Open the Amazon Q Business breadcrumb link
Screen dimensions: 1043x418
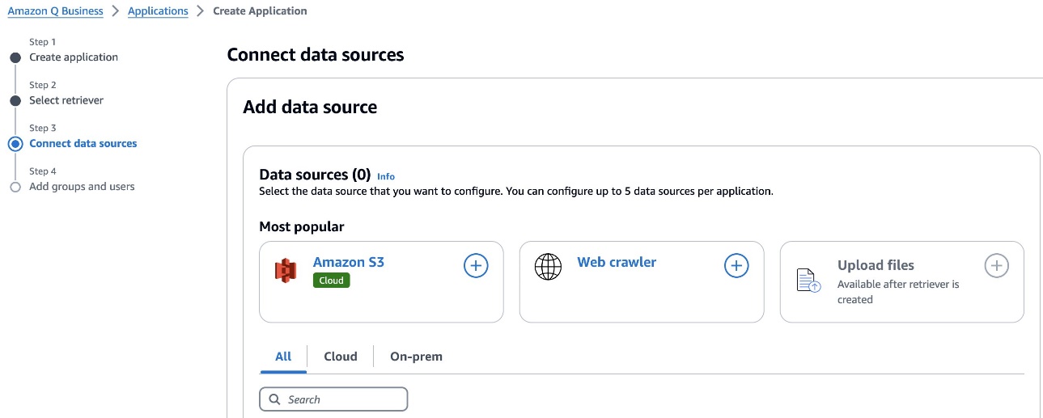55,11
